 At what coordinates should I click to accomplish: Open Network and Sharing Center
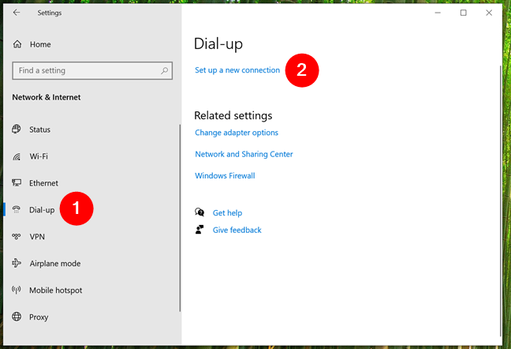pyautogui.click(x=244, y=154)
